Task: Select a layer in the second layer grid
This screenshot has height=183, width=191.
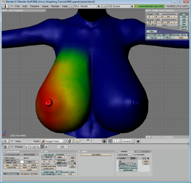Action: point(97,141)
